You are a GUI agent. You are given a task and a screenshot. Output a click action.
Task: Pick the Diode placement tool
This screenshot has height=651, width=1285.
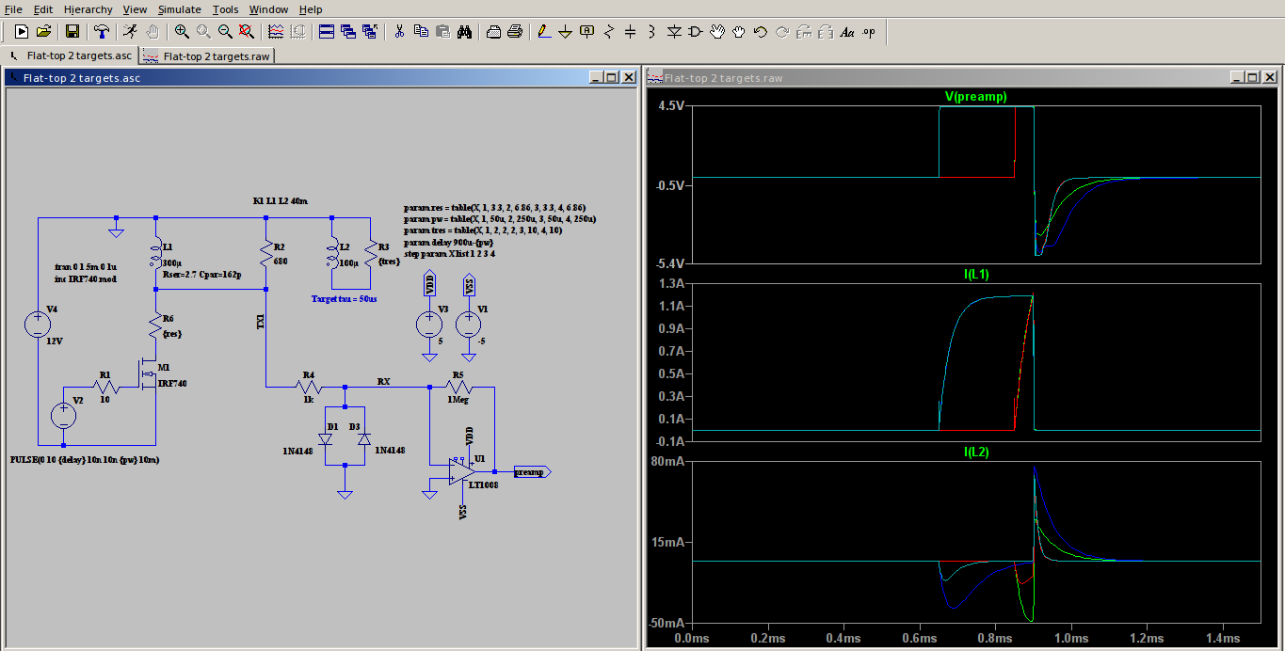(674, 31)
